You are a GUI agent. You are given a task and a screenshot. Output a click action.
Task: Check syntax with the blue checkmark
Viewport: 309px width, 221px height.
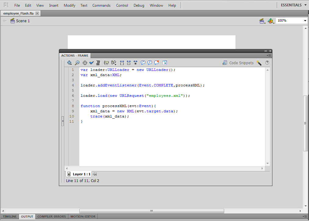pos(92,63)
